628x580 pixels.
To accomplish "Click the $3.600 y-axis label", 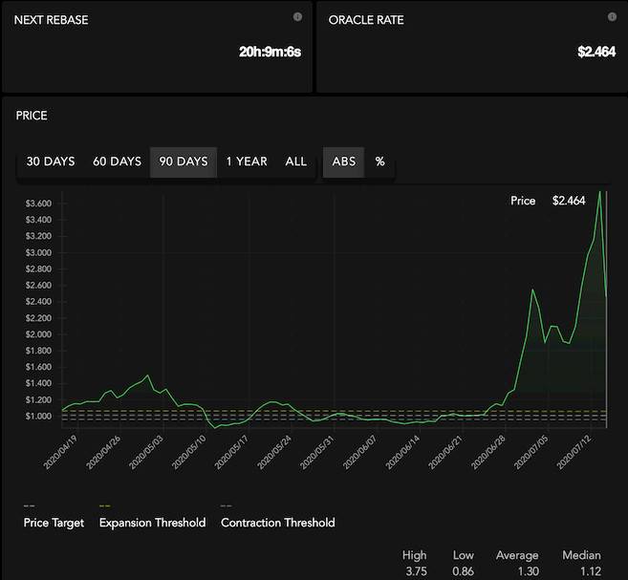I will coord(38,204).
